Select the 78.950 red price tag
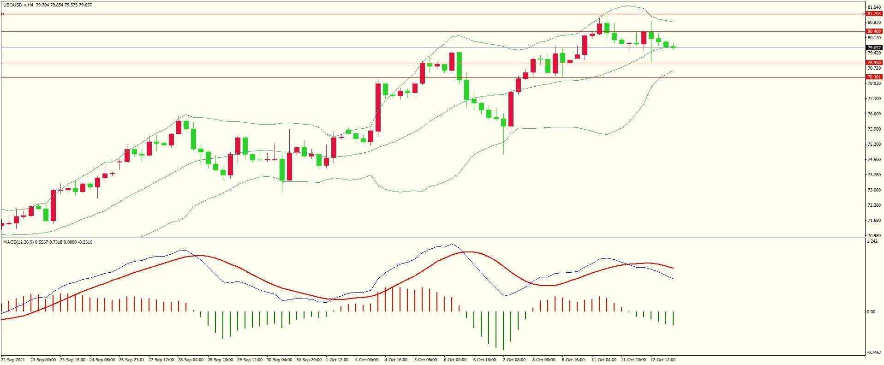The height and width of the screenshot is (365, 884). (x=874, y=63)
